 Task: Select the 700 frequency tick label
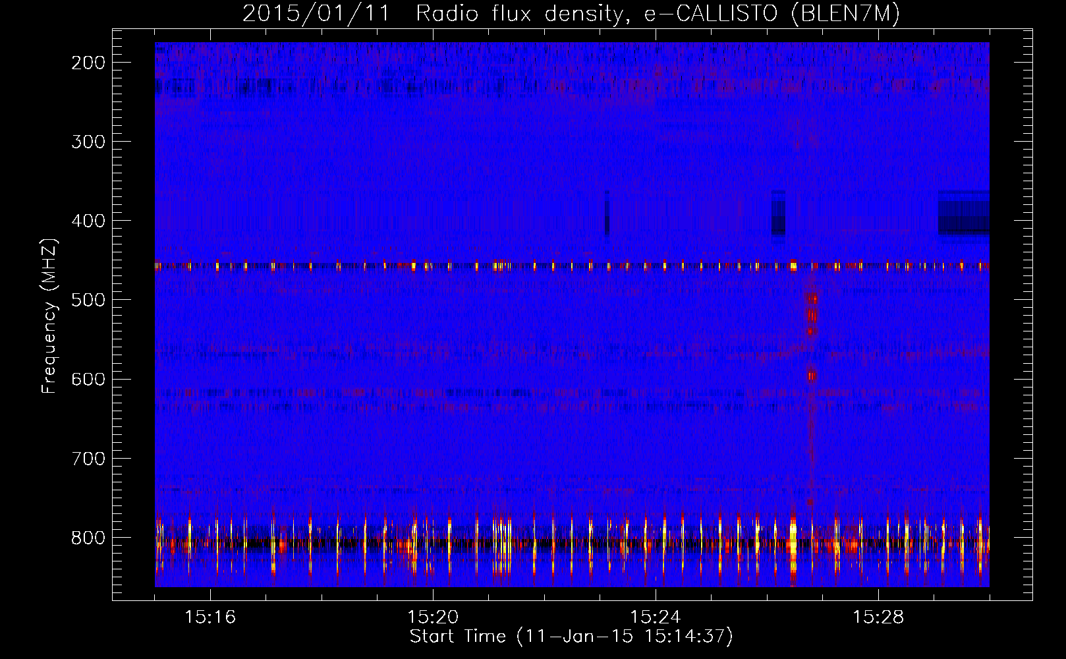(88, 458)
